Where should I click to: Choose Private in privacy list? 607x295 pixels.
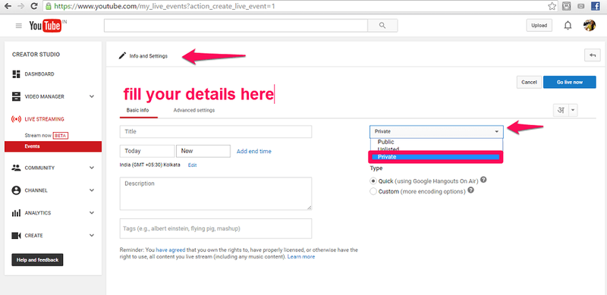436,157
